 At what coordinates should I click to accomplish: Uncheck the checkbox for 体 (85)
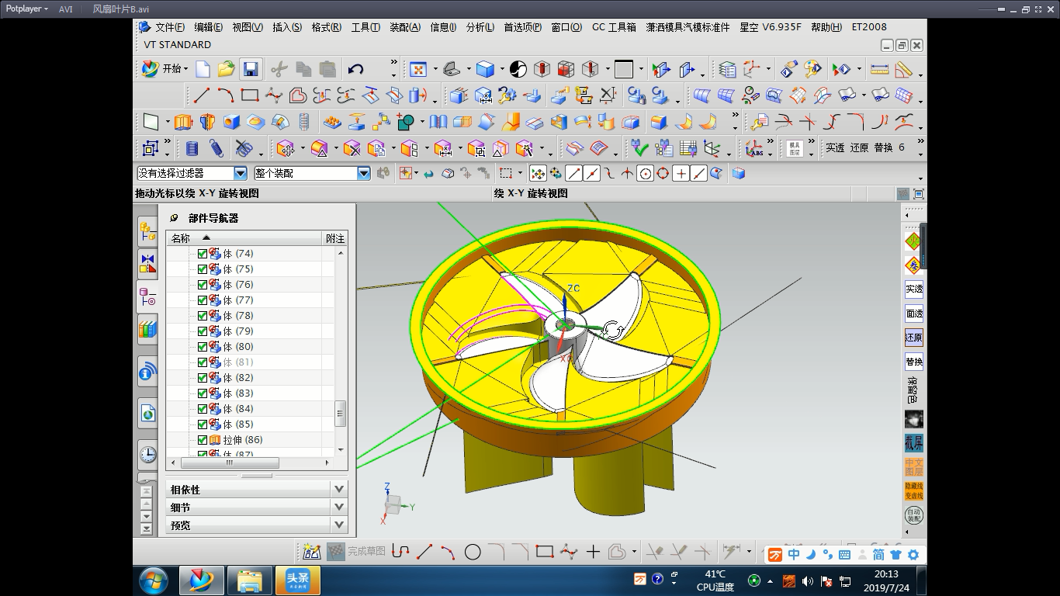203,424
